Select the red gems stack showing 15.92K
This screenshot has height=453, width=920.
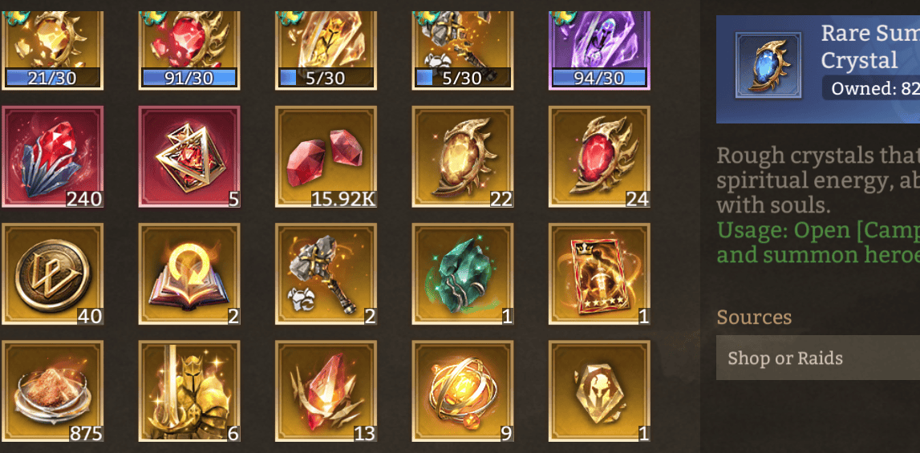tap(326, 156)
